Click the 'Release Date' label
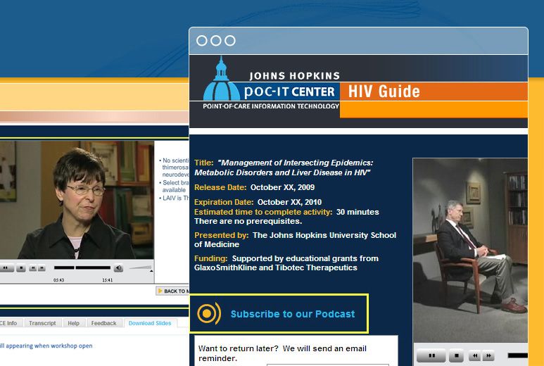 (x=220, y=187)
